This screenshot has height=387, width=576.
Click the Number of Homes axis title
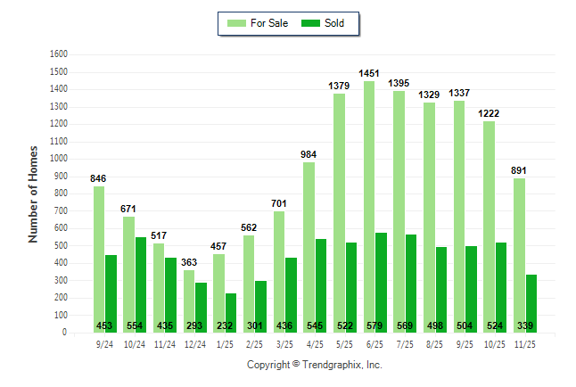(34, 193)
